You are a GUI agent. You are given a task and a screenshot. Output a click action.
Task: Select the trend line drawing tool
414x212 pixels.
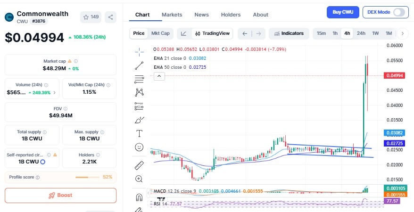tap(139, 65)
